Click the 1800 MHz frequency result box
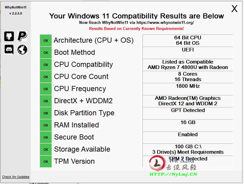This screenshot has height=184, width=244. tap(188, 89)
